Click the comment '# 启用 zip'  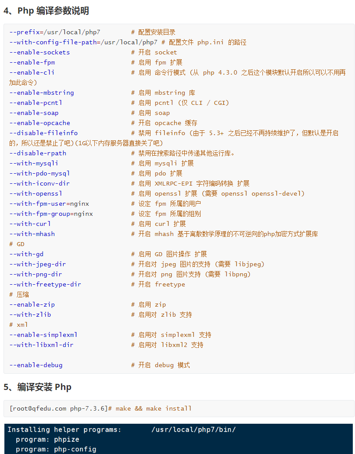pyautogui.click(x=149, y=304)
